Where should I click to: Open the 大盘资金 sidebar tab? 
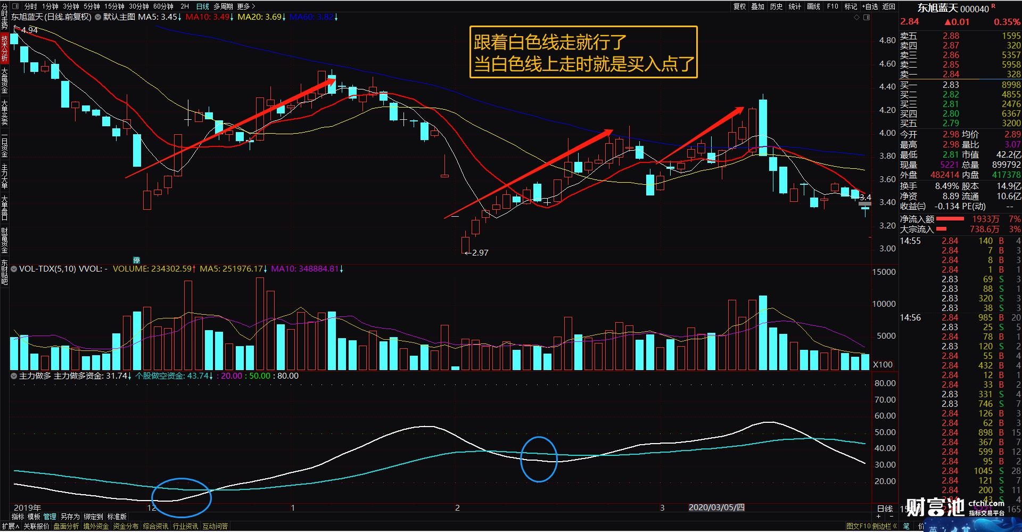(x=4, y=81)
